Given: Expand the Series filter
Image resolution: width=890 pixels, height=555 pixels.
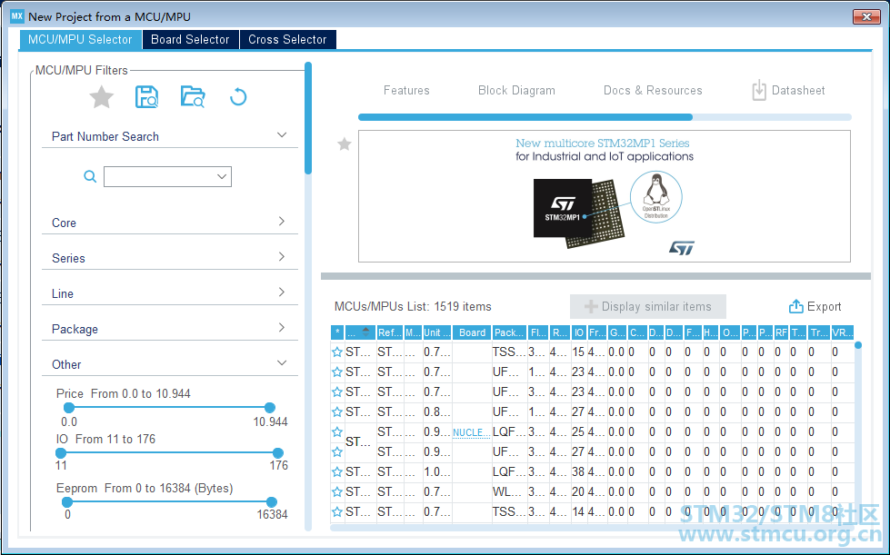Looking at the screenshot, I should click(282, 257).
